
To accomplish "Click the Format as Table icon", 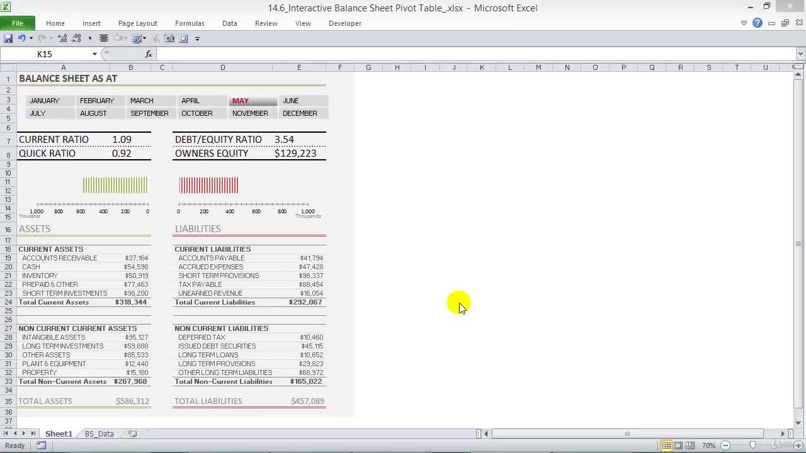I will (x=138, y=38).
